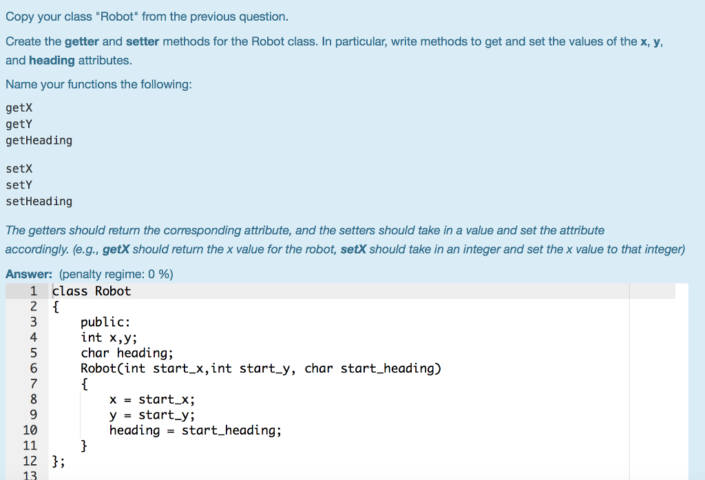Click the "setX" function name text
The height and width of the screenshot is (480, 705).
click(x=18, y=168)
